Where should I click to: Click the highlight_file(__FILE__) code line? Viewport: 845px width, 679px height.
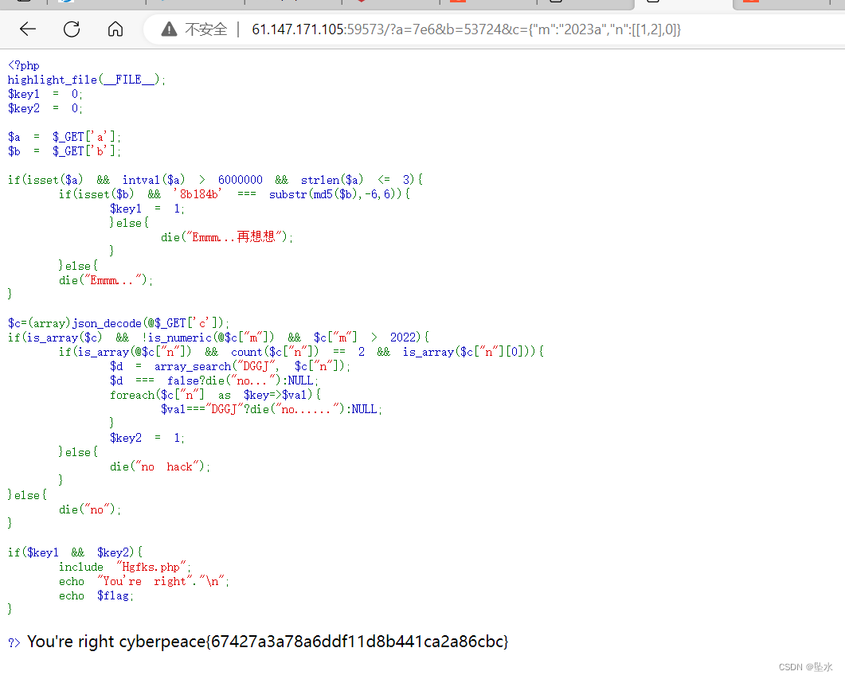(x=84, y=79)
